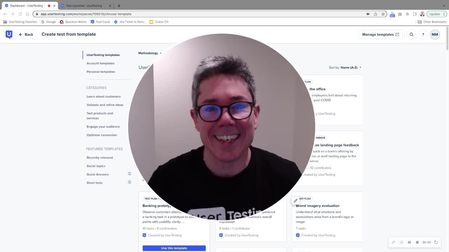Click the share page icon in address bar

pyautogui.click(x=375, y=14)
